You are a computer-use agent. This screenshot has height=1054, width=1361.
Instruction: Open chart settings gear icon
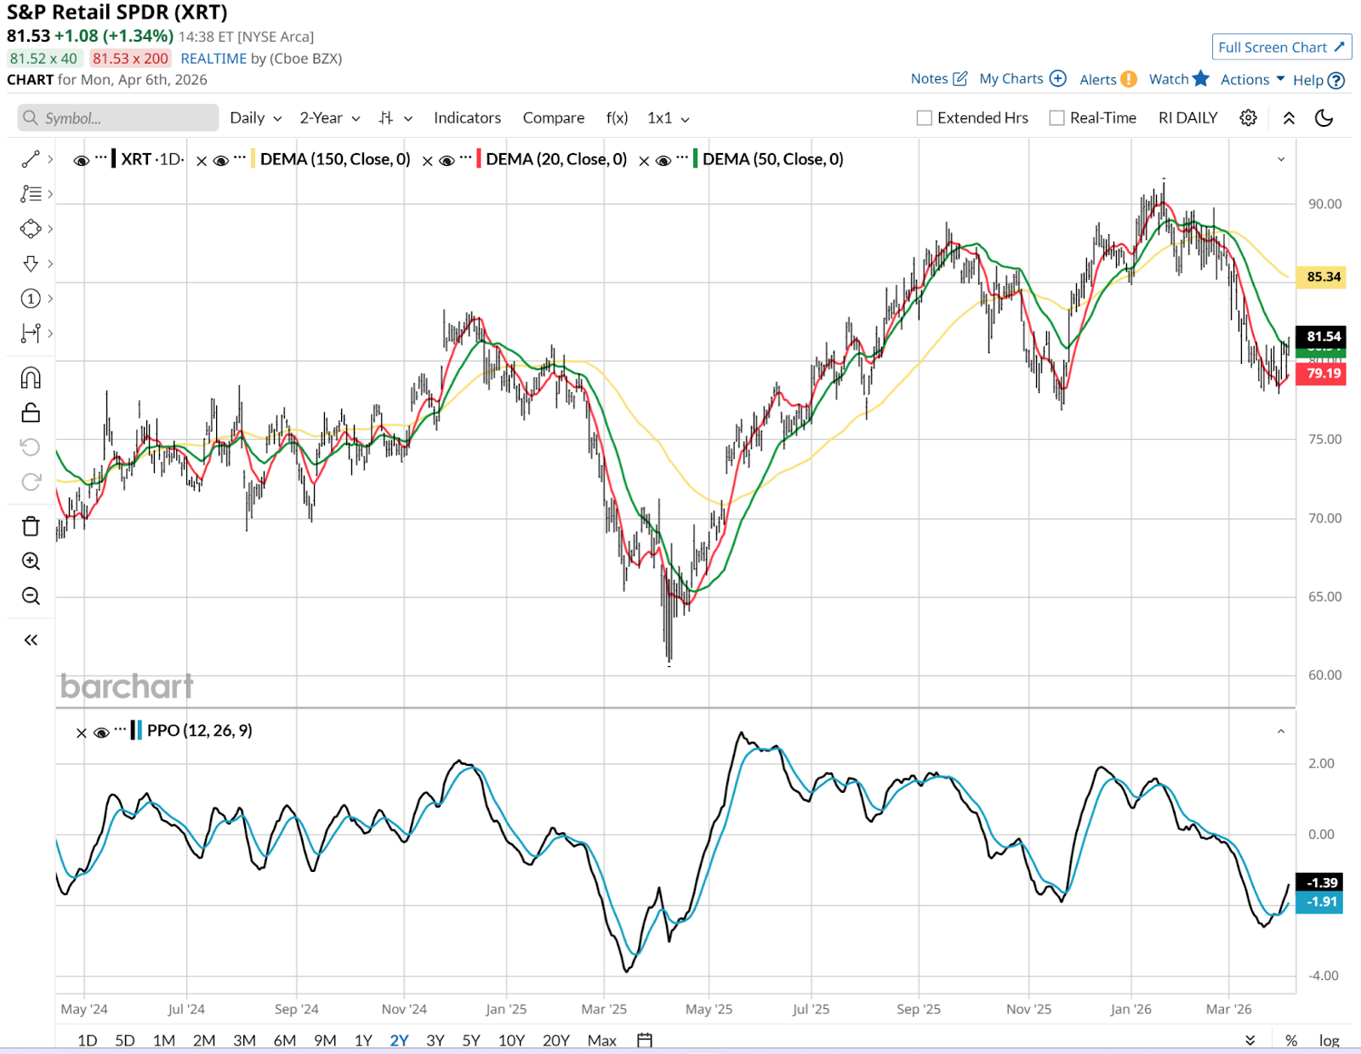pos(1248,118)
